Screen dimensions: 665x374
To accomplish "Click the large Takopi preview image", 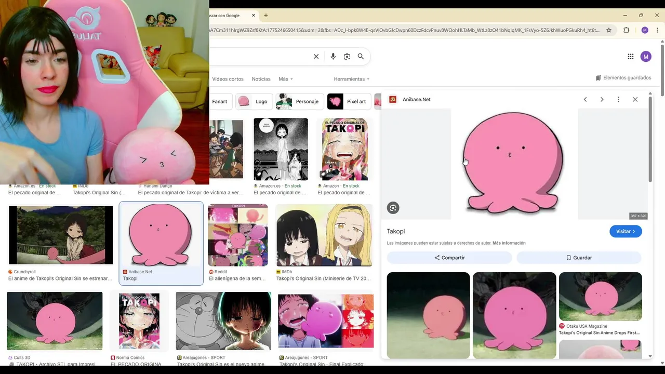I will coord(514,164).
